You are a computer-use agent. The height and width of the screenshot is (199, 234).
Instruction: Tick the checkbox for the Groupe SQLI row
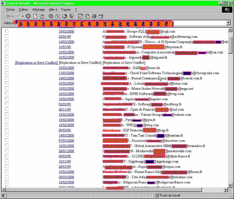(x=7, y=31)
